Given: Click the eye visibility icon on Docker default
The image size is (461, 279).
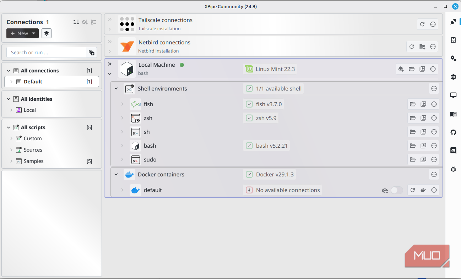Looking at the screenshot, I should click(x=385, y=191).
